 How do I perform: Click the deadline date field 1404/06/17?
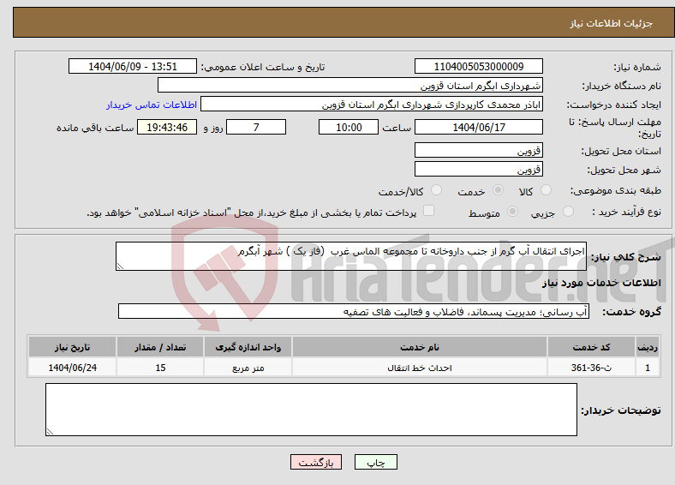coord(478,127)
